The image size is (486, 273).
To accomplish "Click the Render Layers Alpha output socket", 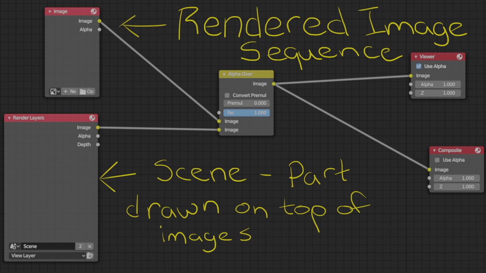I will pyautogui.click(x=98, y=136).
